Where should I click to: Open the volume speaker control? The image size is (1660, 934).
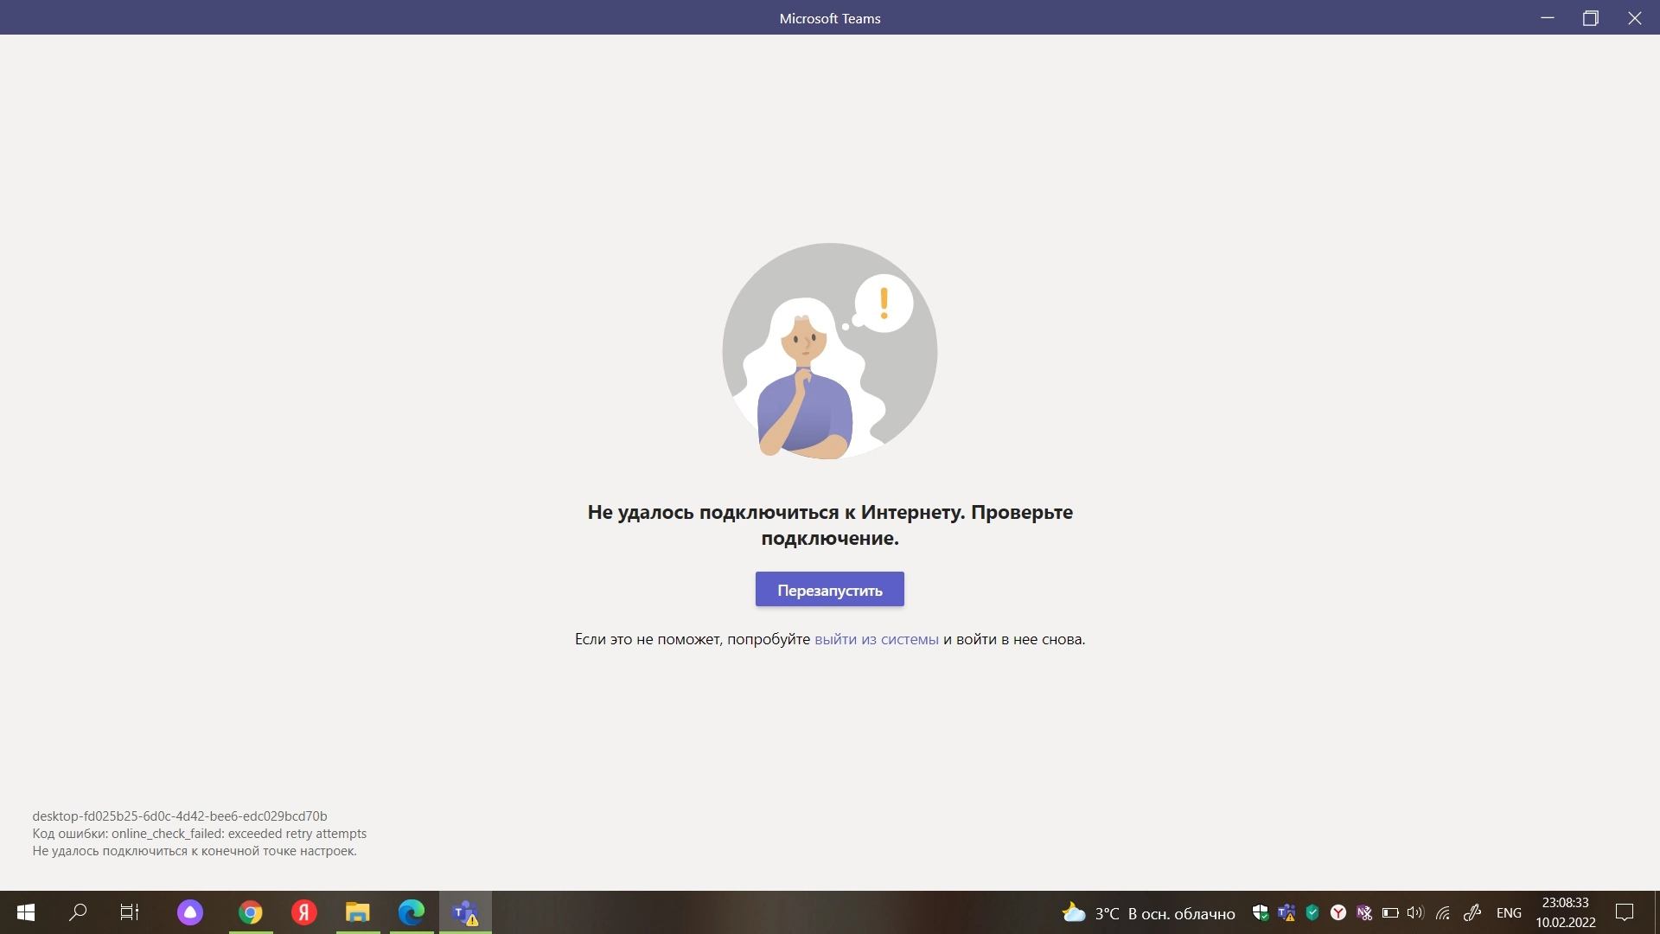click(x=1415, y=912)
